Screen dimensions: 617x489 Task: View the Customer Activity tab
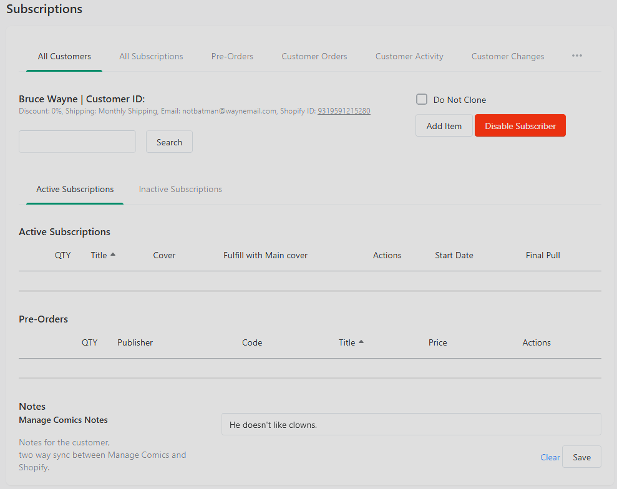pyautogui.click(x=409, y=56)
